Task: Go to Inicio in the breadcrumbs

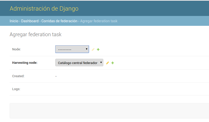Action: [14, 21]
